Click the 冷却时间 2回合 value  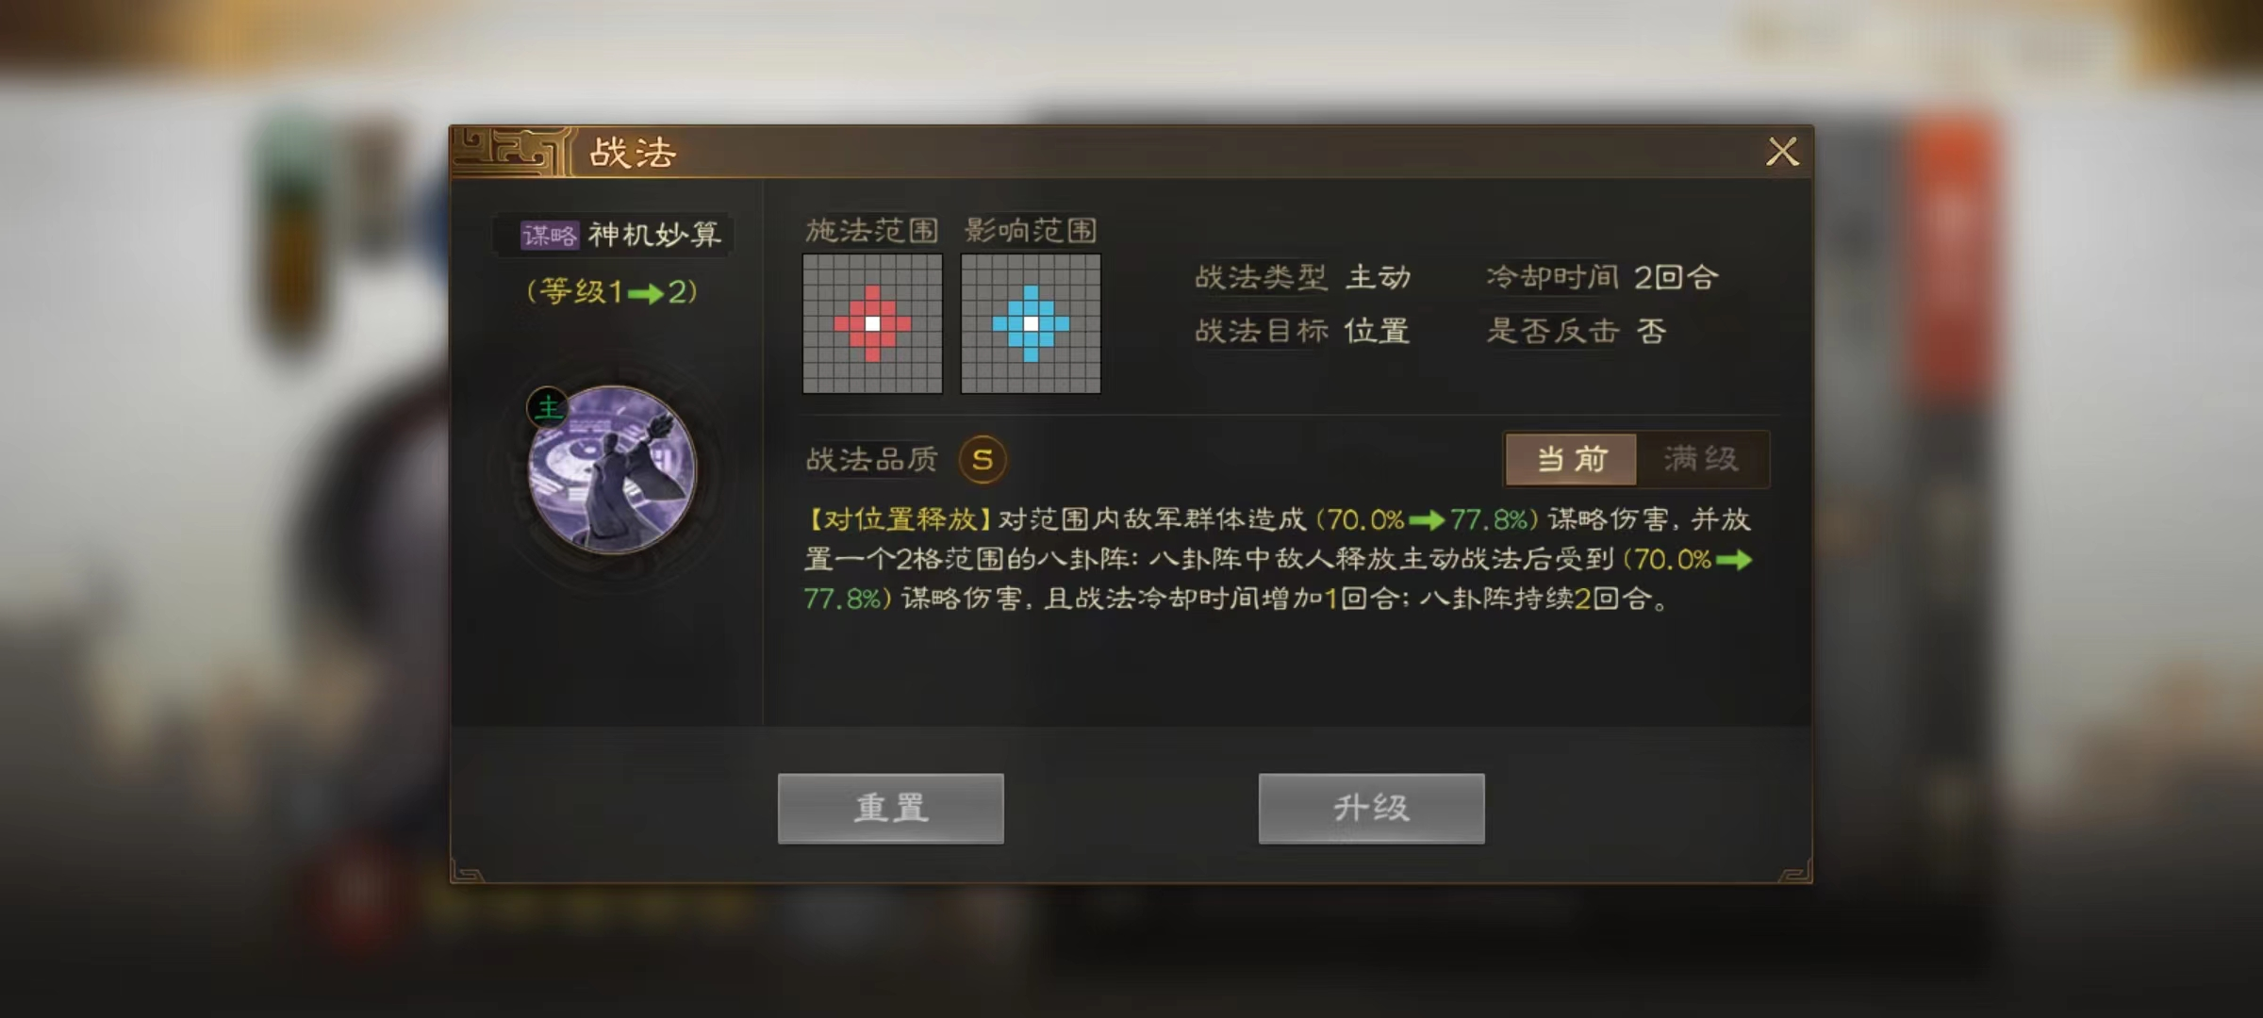tap(1676, 277)
